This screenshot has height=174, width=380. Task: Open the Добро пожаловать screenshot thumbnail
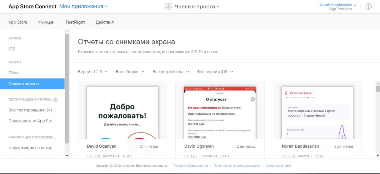[x=122, y=113]
